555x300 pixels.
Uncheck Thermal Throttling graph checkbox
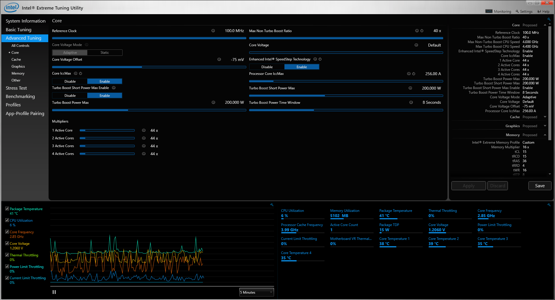click(x=7, y=255)
